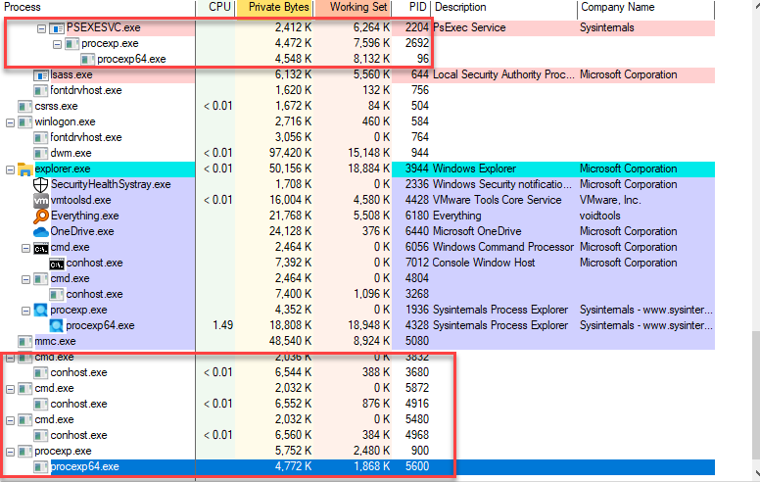Click the vertical scrollbar thumb
760x482 pixels.
pos(756,393)
